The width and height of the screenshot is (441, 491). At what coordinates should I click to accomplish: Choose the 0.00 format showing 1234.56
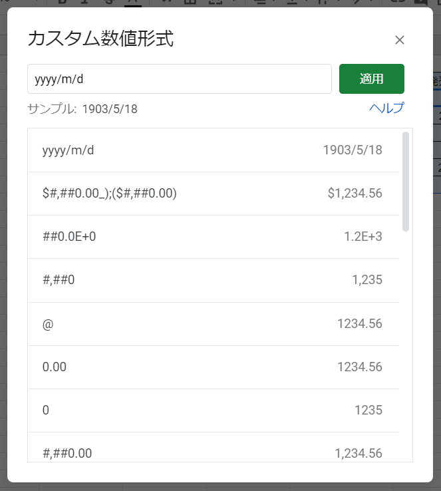(x=214, y=367)
